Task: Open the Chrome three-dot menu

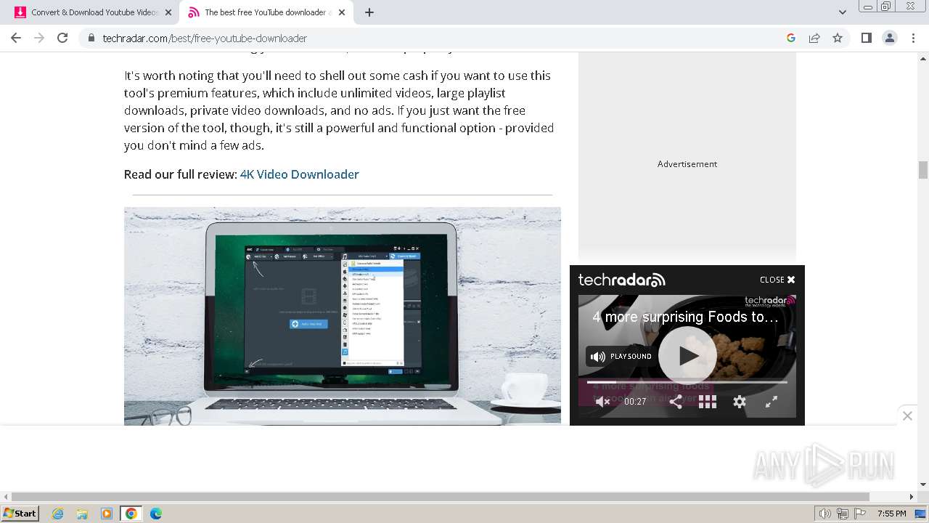Action: [x=912, y=38]
